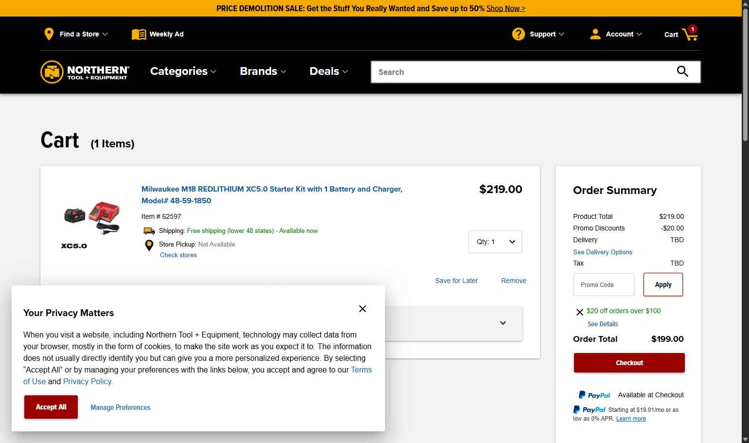Click the Promo Code input field

click(604, 284)
